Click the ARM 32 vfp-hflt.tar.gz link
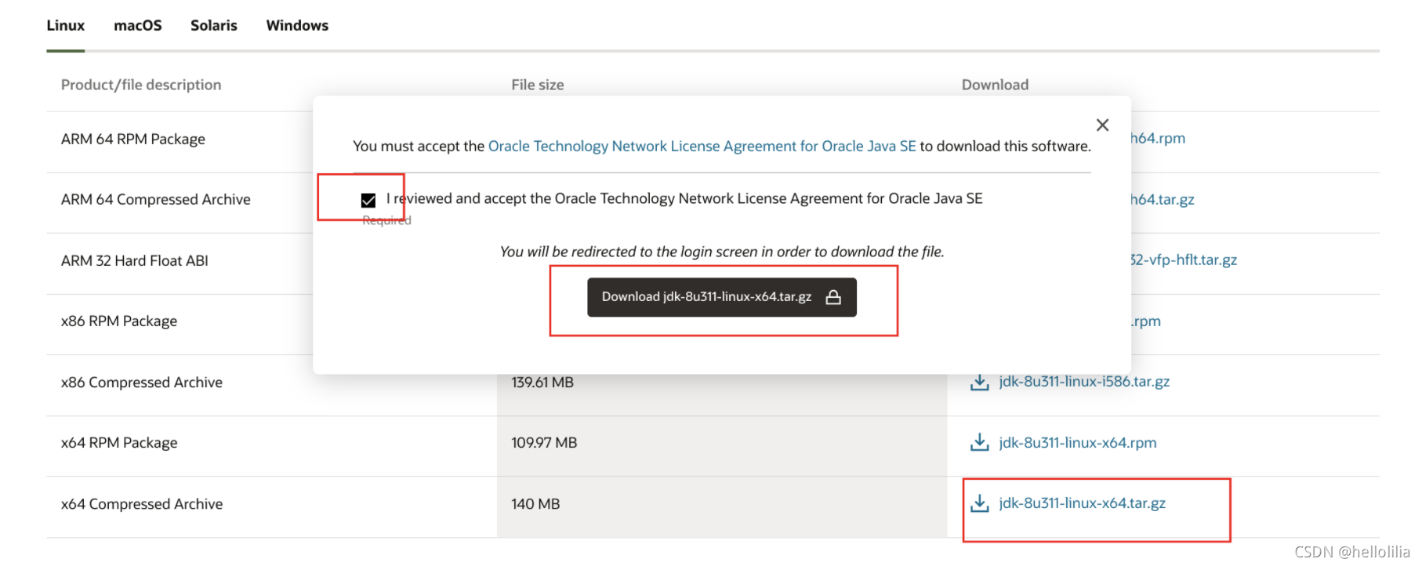1422x566 pixels. tap(1184, 259)
